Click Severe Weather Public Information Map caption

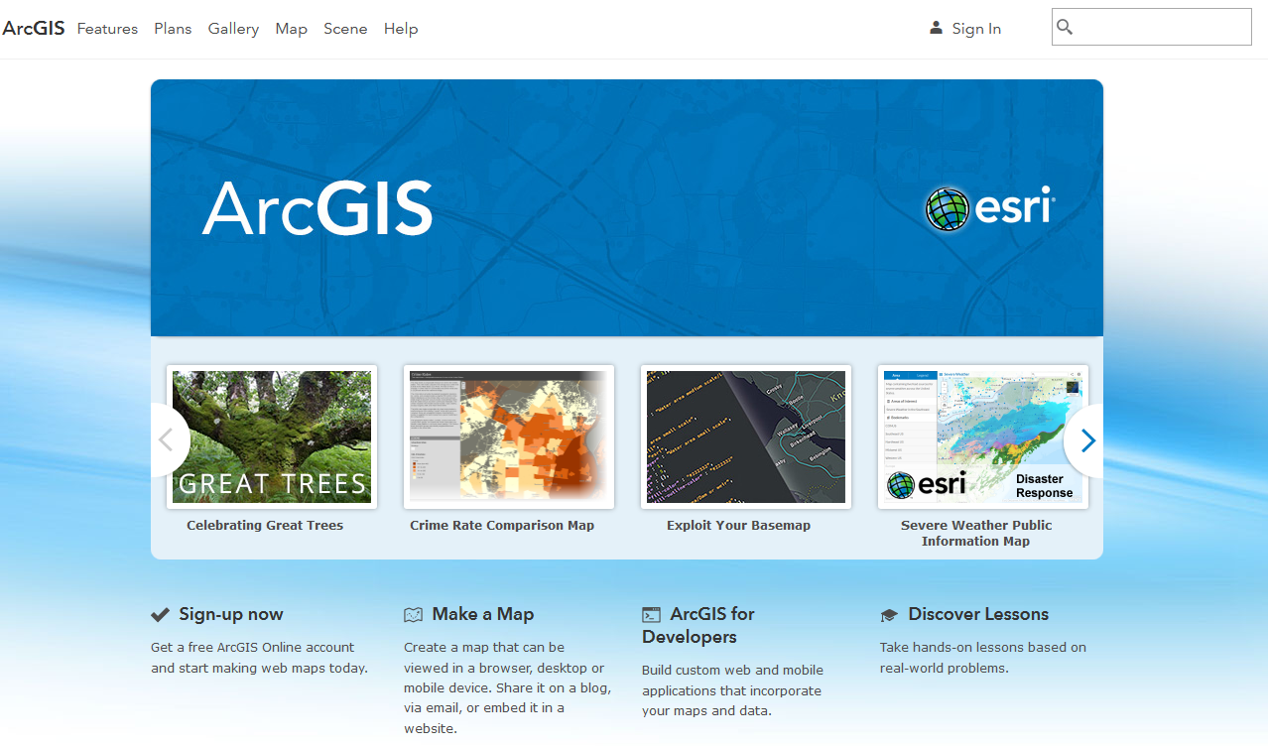click(x=976, y=534)
